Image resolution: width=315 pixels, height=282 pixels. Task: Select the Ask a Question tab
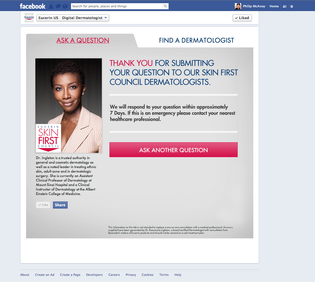pos(83,40)
